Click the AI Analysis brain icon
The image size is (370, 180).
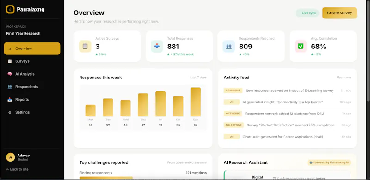click(x=10, y=74)
